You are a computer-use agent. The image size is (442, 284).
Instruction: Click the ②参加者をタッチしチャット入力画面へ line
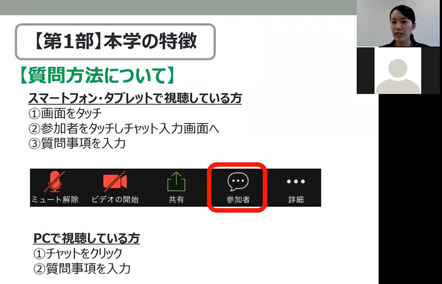coord(124,128)
